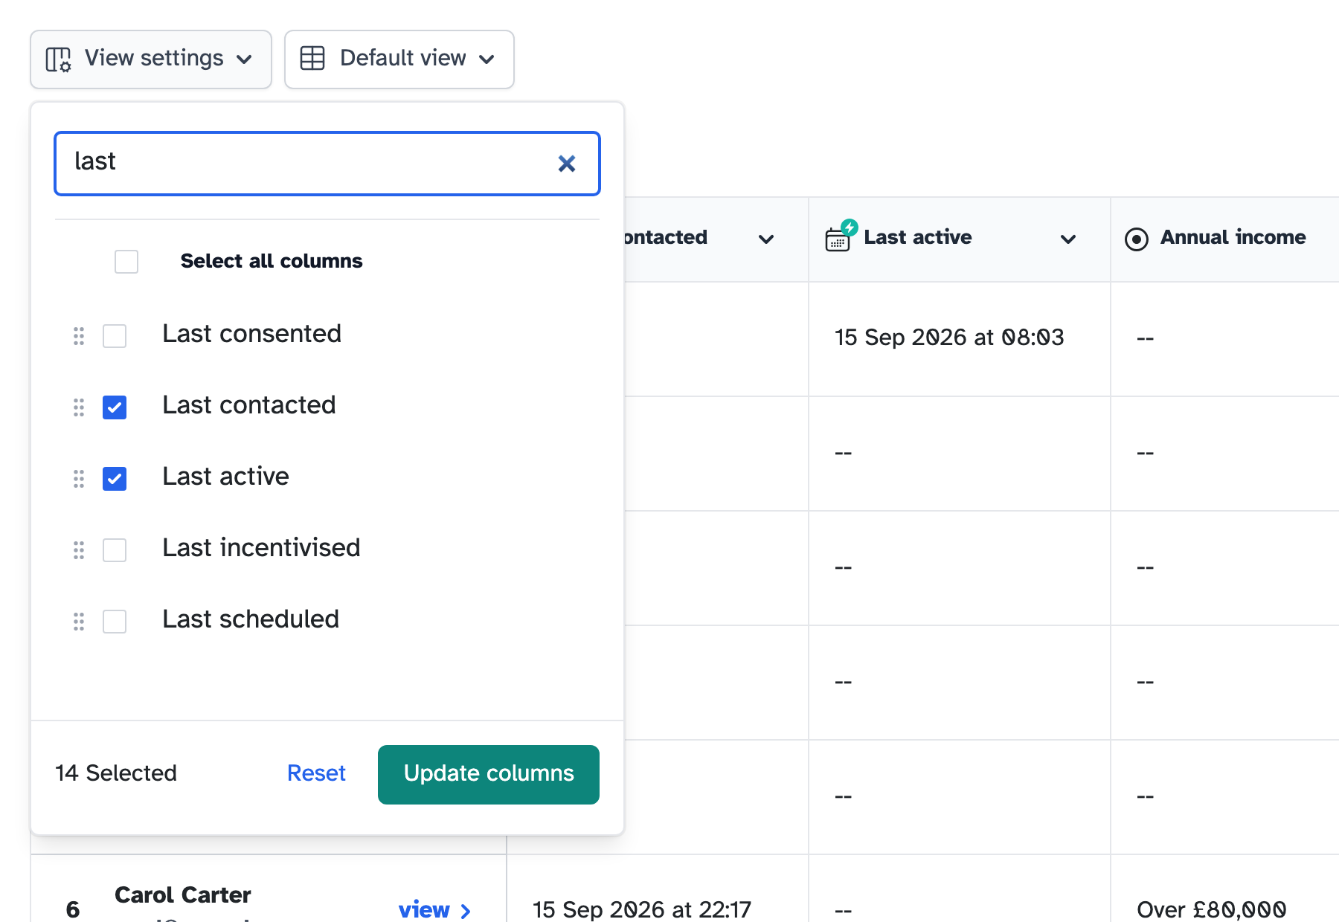
Task: Uncheck the Last active checkbox
Action: (x=115, y=479)
